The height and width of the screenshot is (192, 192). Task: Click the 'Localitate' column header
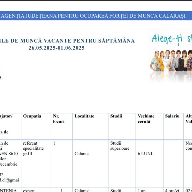pyautogui.click(x=84, y=116)
